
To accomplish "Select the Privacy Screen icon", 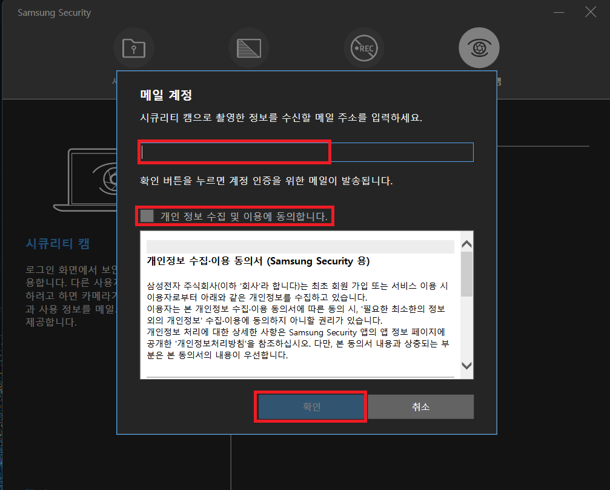I will pyautogui.click(x=249, y=48).
